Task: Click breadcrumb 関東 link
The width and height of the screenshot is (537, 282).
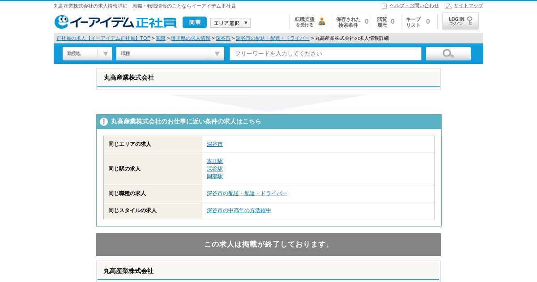Action: tap(161, 38)
